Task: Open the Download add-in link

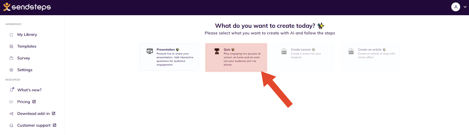Action: (x=33, y=114)
